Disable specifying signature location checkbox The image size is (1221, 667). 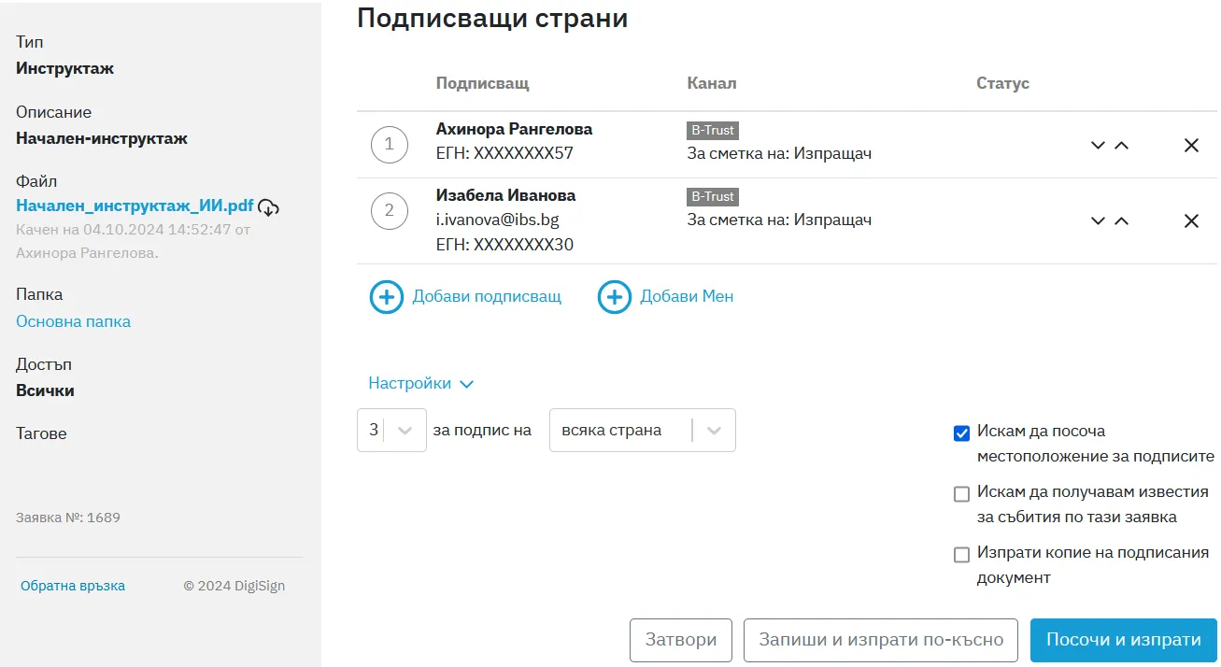(x=961, y=433)
